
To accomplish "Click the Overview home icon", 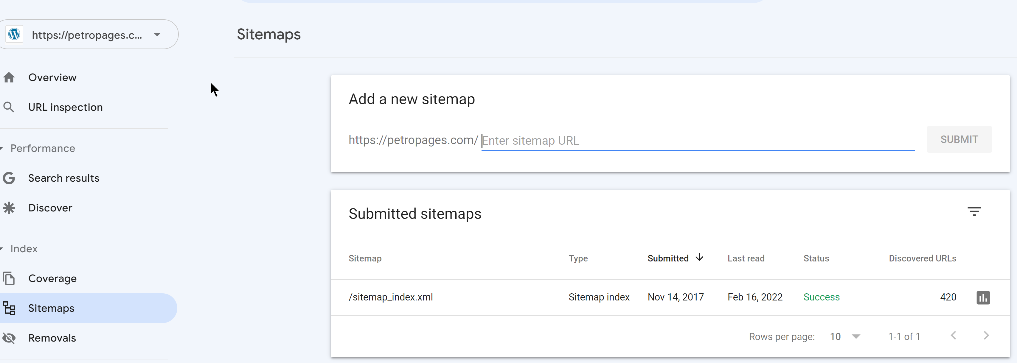I will point(9,77).
